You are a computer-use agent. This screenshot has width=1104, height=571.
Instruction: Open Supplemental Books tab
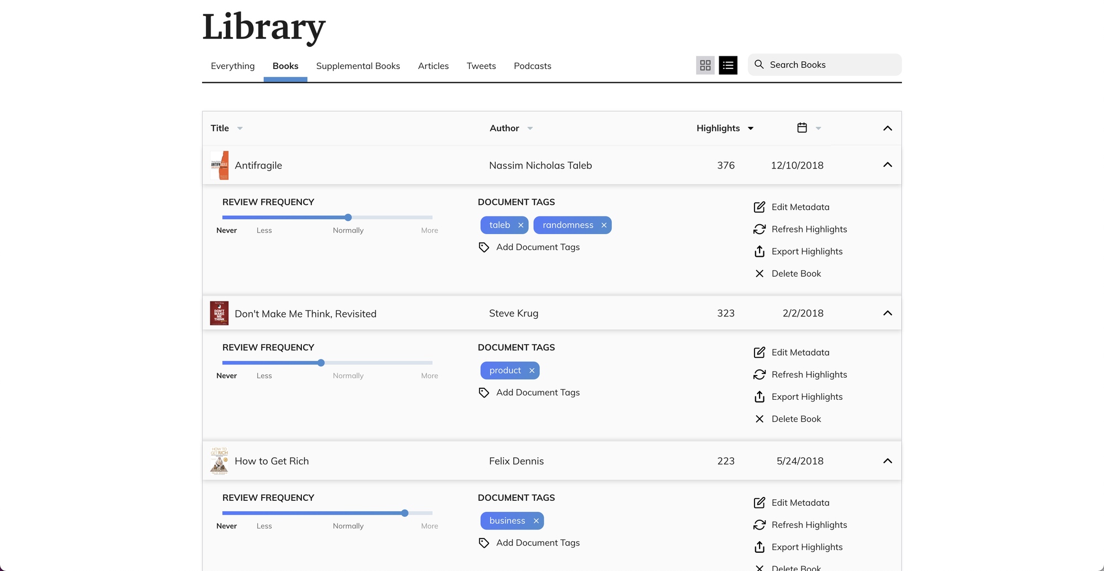(358, 66)
